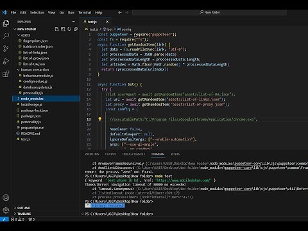Collapse all folders in Explorer
308x231 pixels.
[x=76, y=29]
